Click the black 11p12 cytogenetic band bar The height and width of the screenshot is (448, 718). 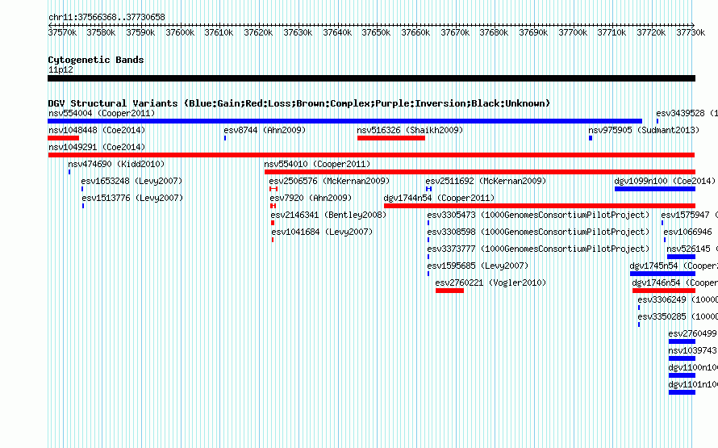click(x=371, y=78)
